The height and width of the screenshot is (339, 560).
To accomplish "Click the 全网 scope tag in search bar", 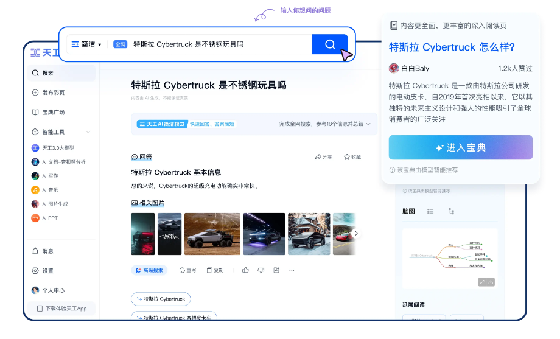I will click(121, 44).
